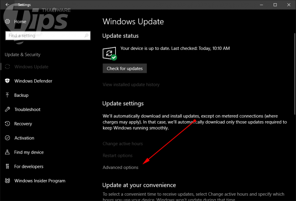Open Windows Insider Program page
This screenshot has width=296, height=201.
coord(40,181)
